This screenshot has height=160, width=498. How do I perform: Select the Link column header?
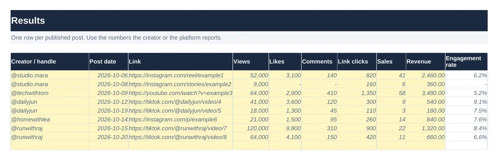pos(181,62)
